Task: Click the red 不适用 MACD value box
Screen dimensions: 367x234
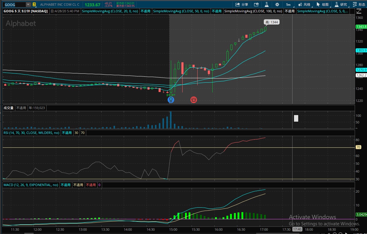Action: click(x=91, y=185)
